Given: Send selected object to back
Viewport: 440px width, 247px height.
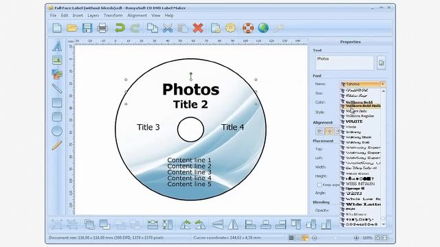Looking at the screenshot, I should 104,224.
